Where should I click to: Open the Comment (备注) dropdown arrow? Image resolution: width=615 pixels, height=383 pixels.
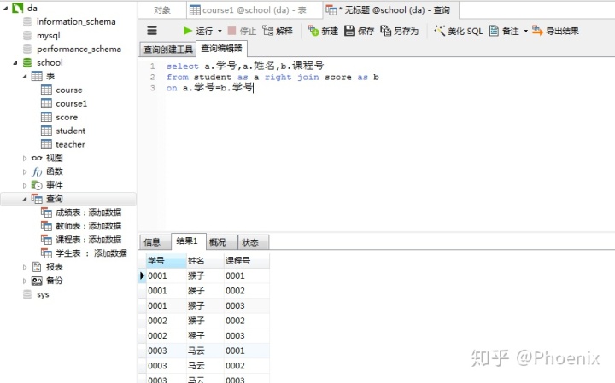click(525, 31)
